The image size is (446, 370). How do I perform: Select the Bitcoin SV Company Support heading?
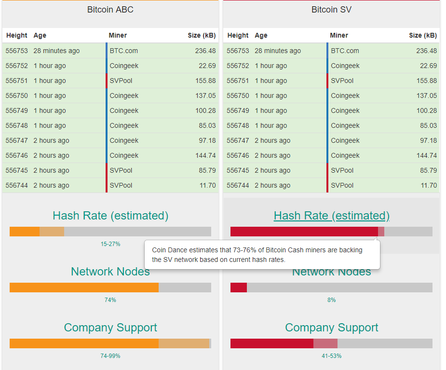click(x=331, y=328)
